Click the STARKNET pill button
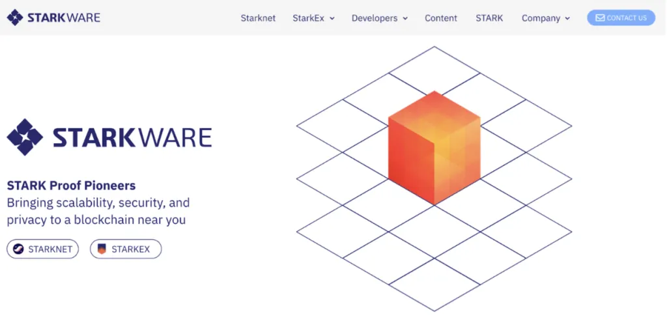The image size is (667, 334). click(x=42, y=249)
